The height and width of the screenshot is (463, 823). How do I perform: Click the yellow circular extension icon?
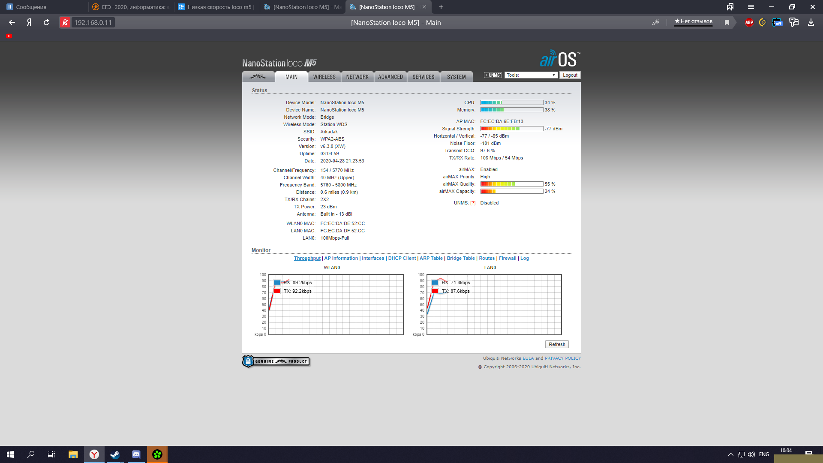click(762, 22)
